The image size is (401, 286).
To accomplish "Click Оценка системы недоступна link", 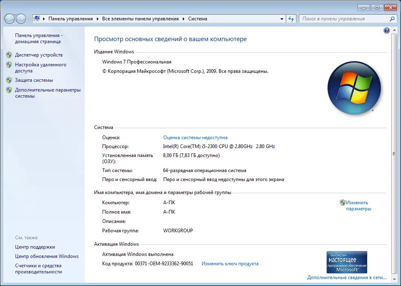I will coord(195,138).
